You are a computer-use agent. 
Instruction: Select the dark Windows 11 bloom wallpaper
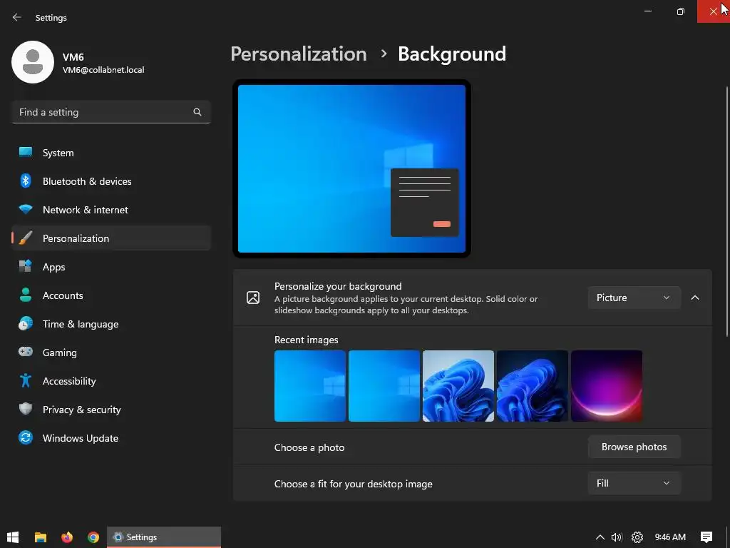click(532, 386)
